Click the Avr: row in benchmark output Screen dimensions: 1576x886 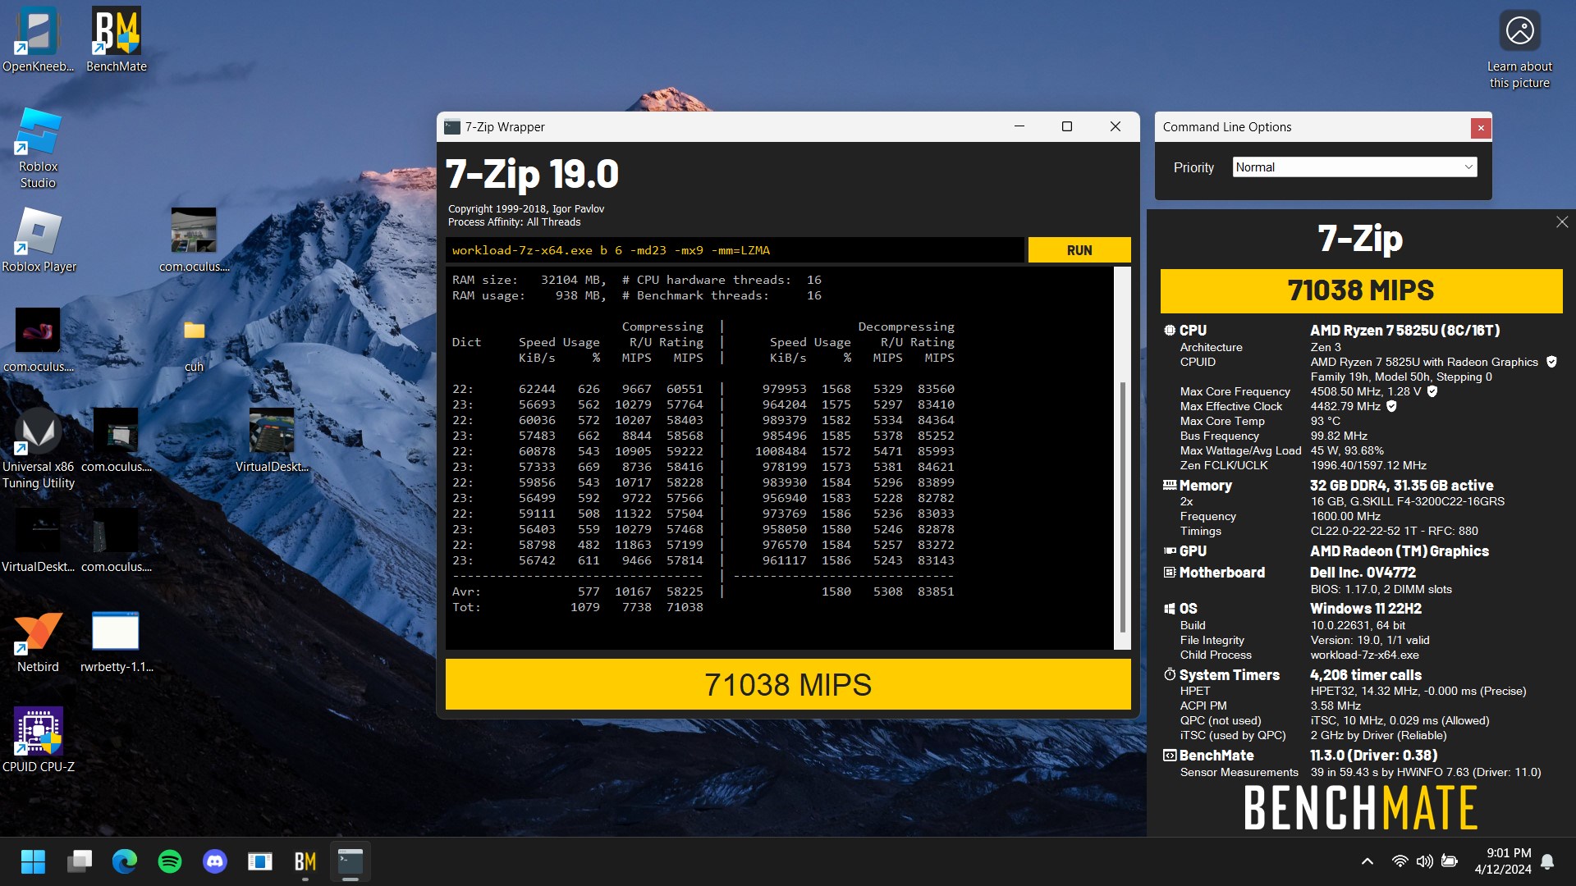point(703,591)
